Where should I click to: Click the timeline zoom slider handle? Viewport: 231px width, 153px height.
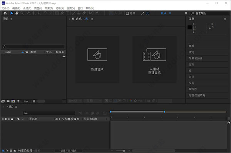point(124,151)
